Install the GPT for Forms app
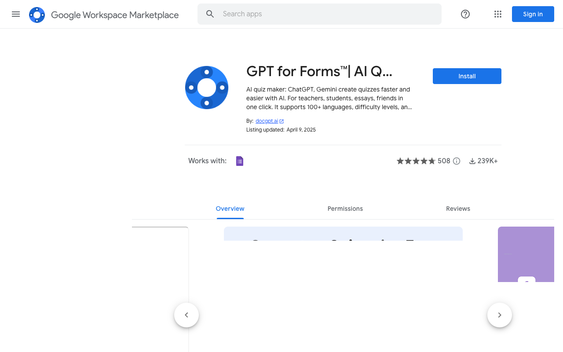 coord(467,76)
